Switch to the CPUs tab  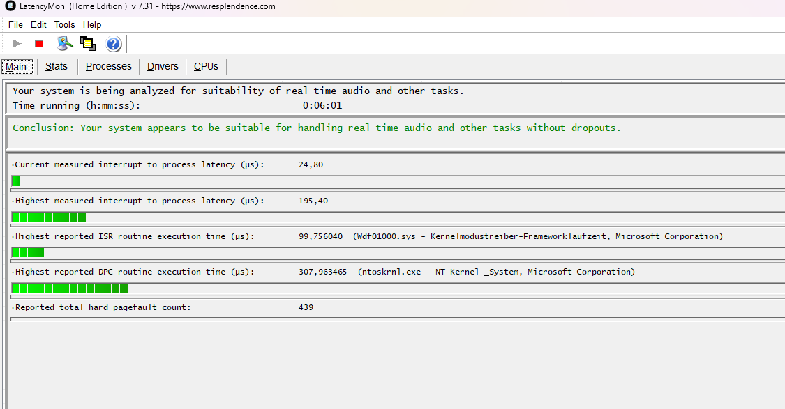(207, 66)
